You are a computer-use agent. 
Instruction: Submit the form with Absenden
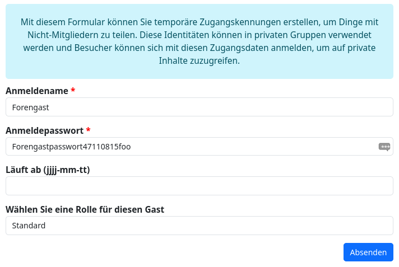(368, 252)
